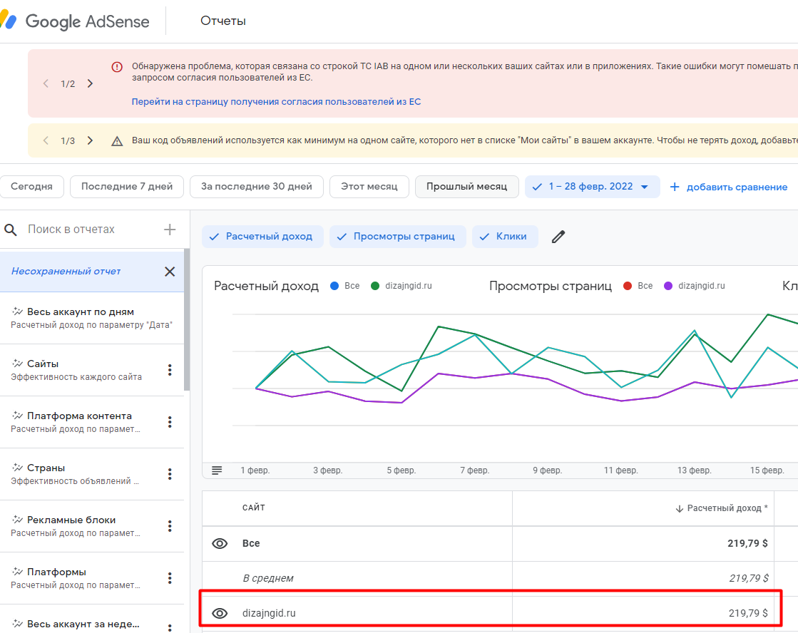This screenshot has width=798, height=633.
Task: Toggle visibility eye for dizajngid.ru row
Action: coord(220,613)
